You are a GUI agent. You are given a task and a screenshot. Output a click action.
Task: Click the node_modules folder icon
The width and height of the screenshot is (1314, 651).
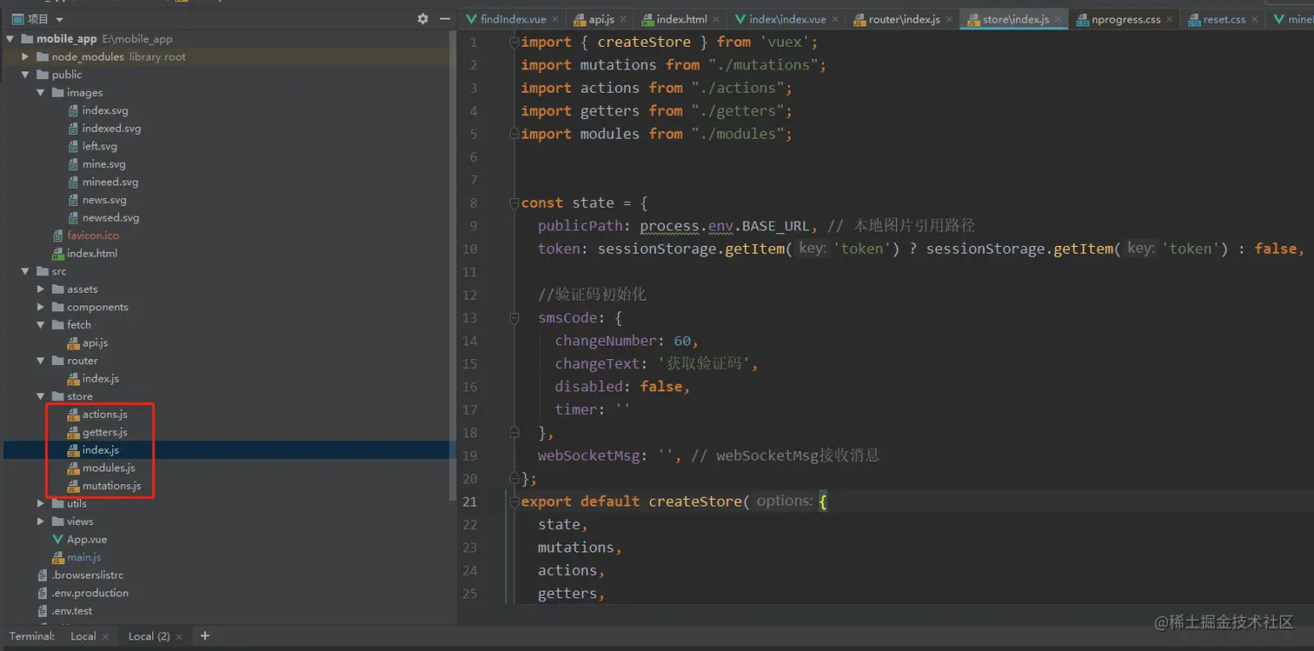pyautogui.click(x=43, y=56)
